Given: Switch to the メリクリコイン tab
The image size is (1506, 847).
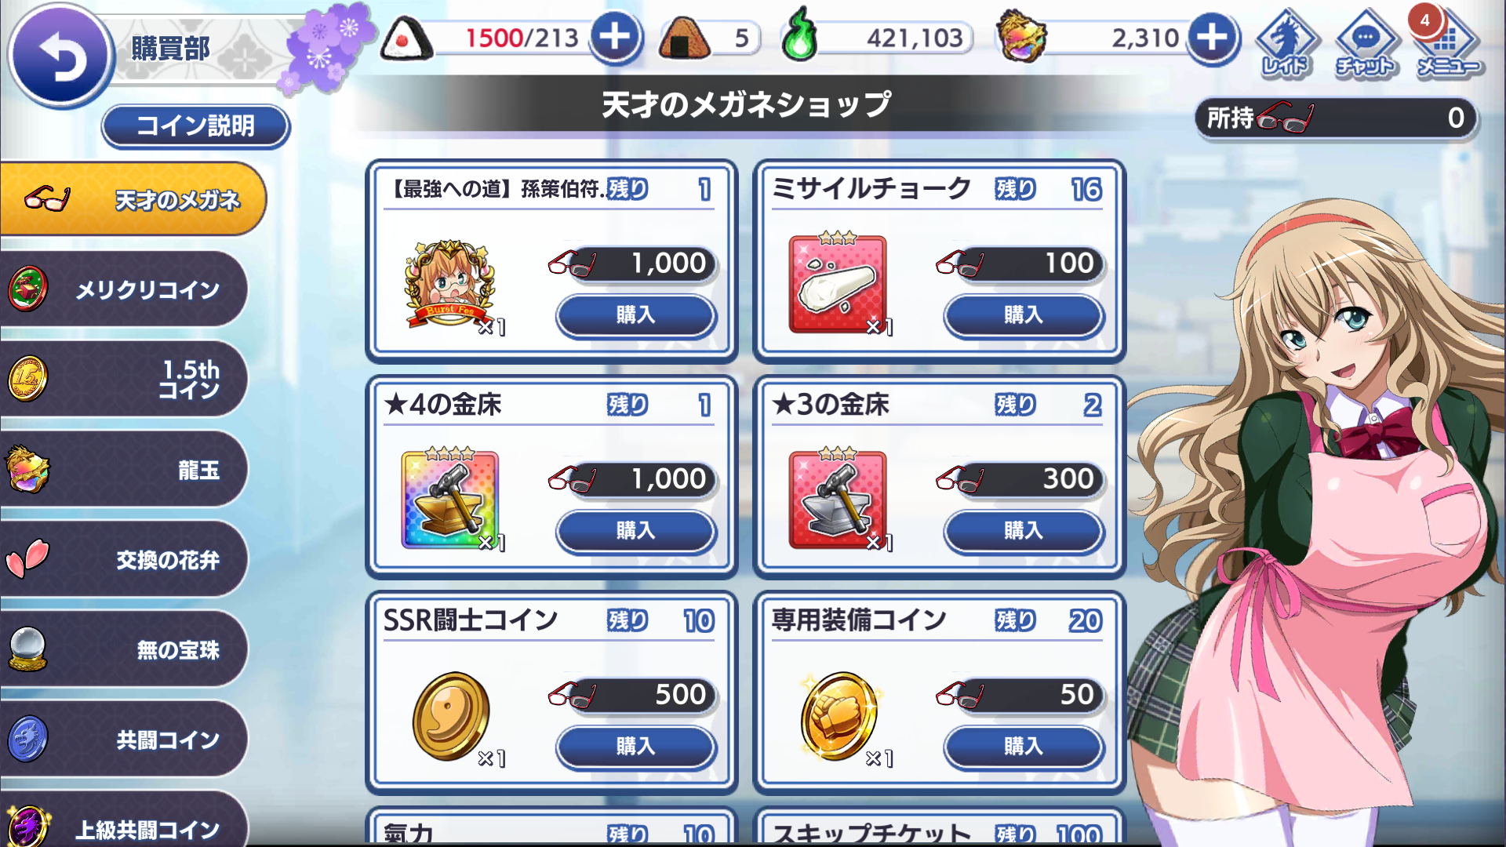Looking at the screenshot, I should click(x=124, y=289).
